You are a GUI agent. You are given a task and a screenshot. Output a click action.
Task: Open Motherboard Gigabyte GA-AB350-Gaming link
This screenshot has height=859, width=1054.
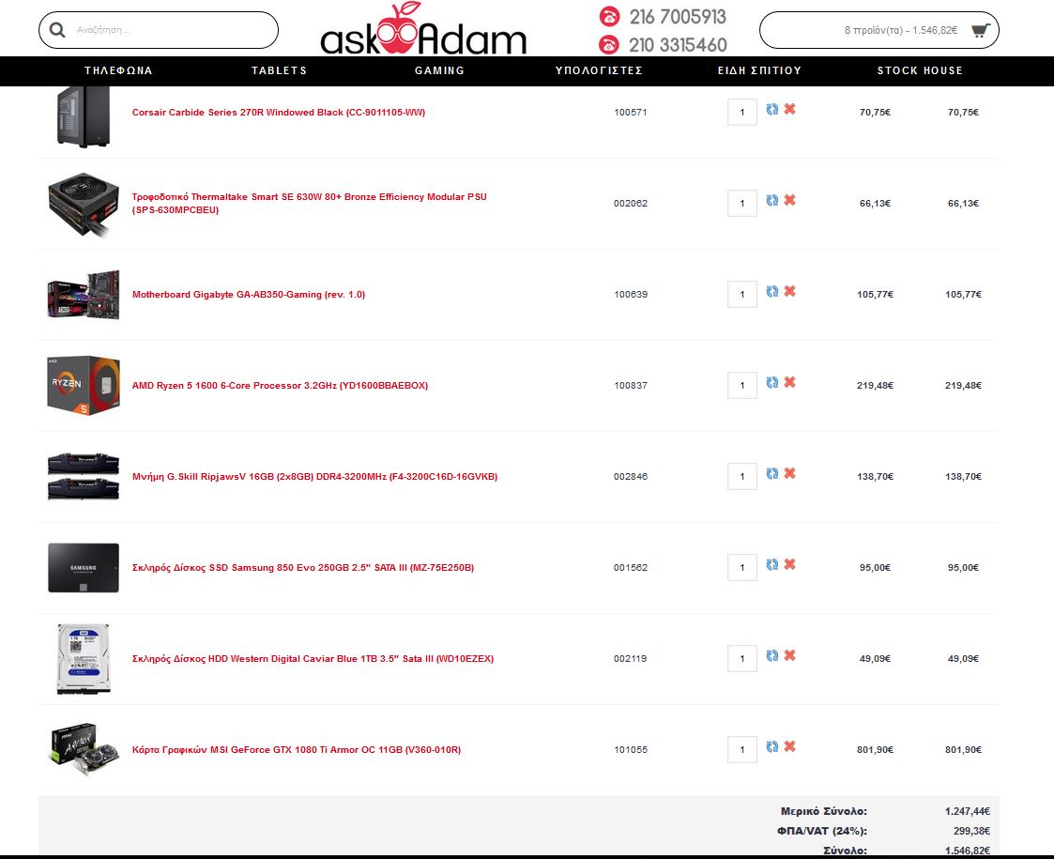pyautogui.click(x=249, y=295)
